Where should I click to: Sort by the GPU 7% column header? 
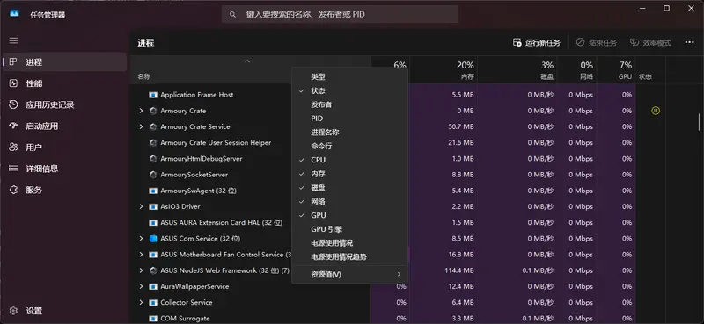(x=616, y=70)
